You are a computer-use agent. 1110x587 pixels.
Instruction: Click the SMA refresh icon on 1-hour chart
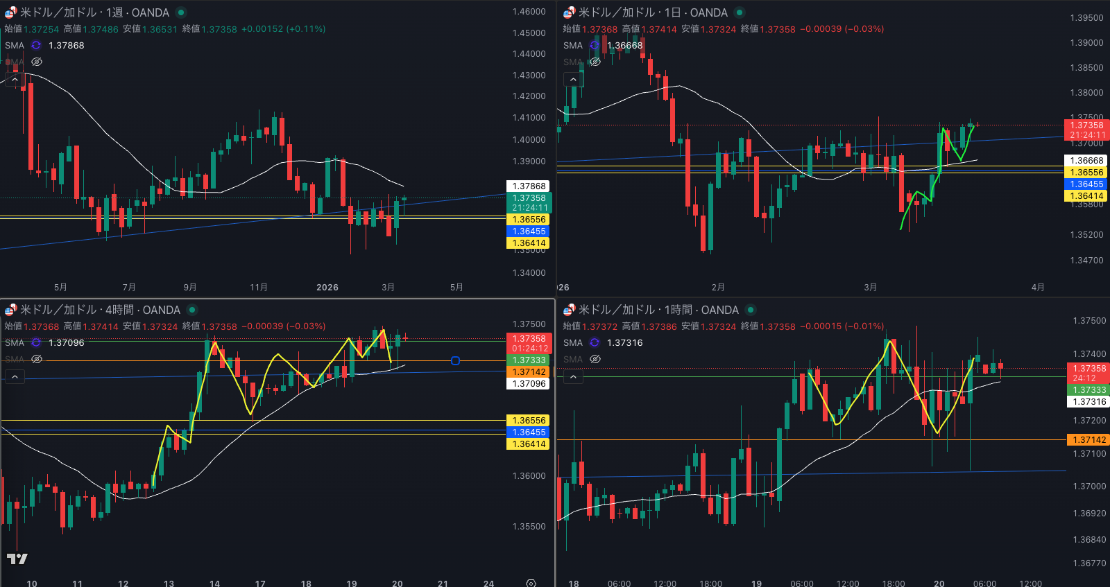pyautogui.click(x=595, y=342)
